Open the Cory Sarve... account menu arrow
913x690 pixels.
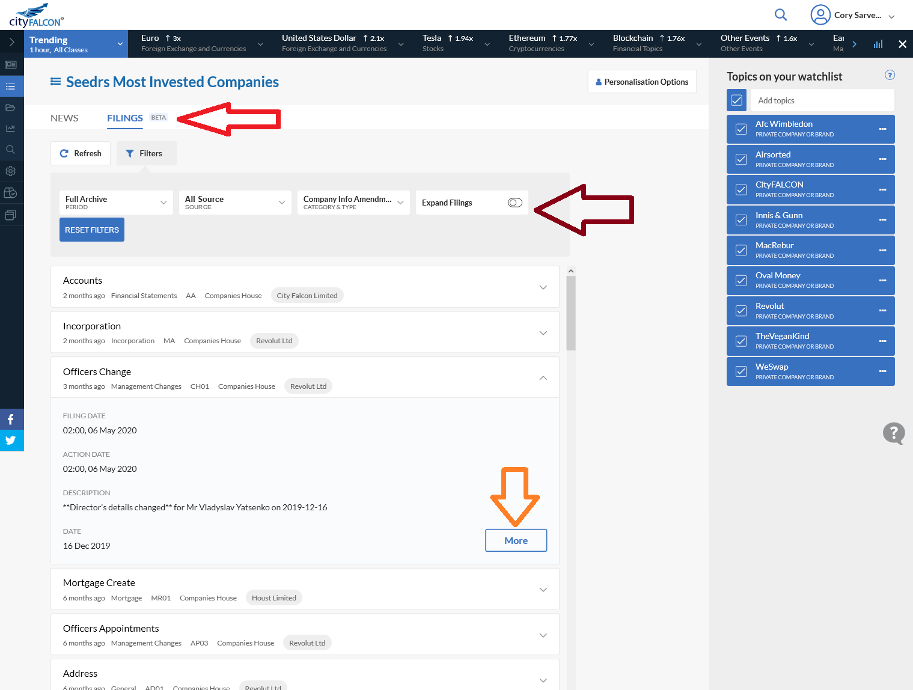coord(891,16)
